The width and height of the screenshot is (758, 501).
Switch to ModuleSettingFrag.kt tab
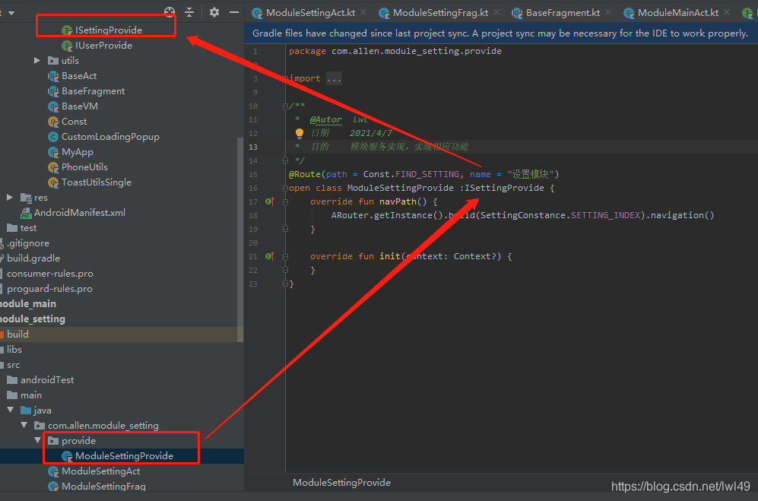click(x=440, y=13)
